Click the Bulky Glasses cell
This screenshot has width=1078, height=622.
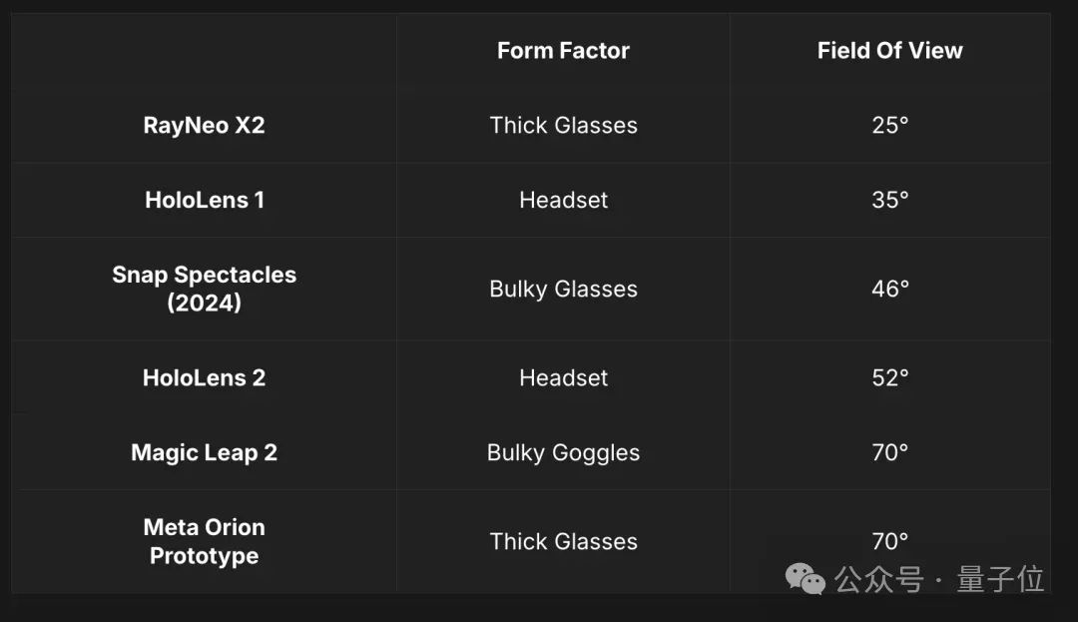click(563, 289)
